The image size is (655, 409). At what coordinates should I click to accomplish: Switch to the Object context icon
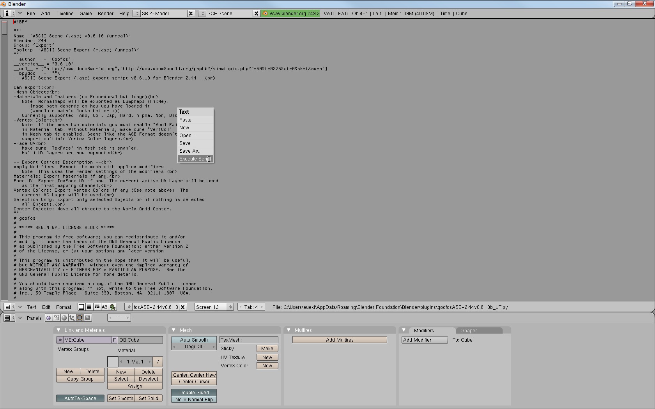coord(72,318)
